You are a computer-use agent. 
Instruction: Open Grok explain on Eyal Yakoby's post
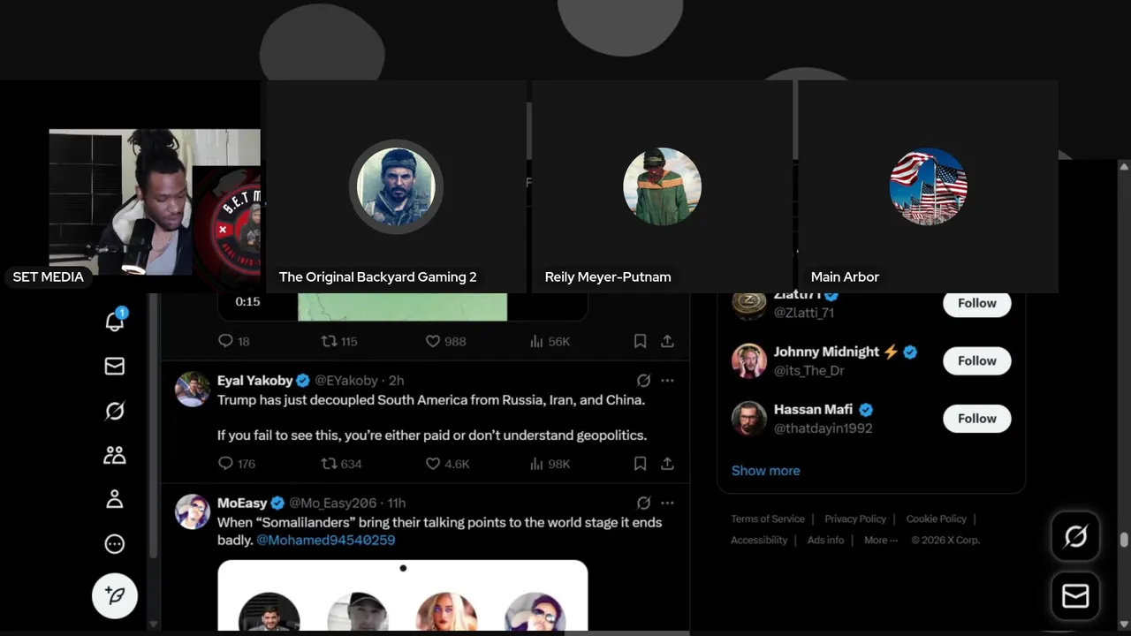[x=643, y=380]
